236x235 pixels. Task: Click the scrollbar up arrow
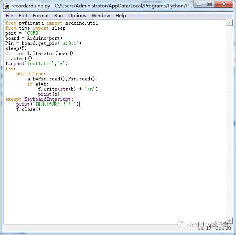pyautogui.click(x=229, y=23)
